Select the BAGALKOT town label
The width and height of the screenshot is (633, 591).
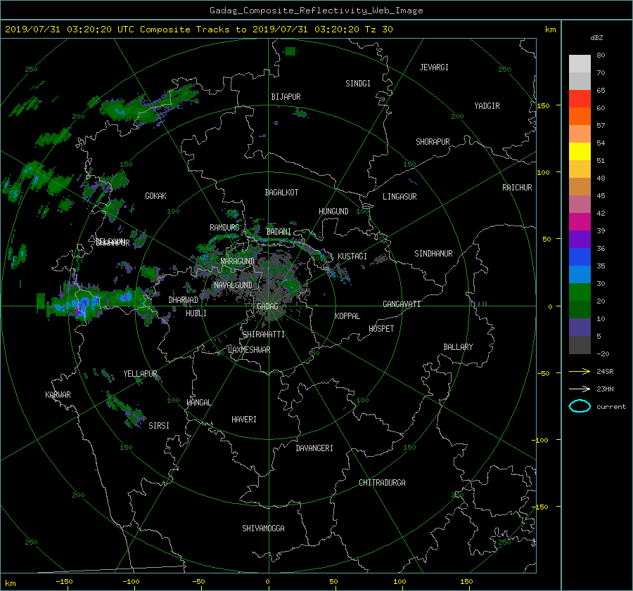pos(281,193)
